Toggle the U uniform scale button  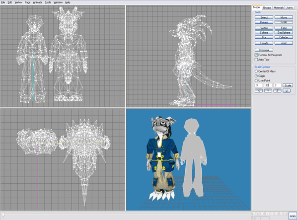click(287, 90)
